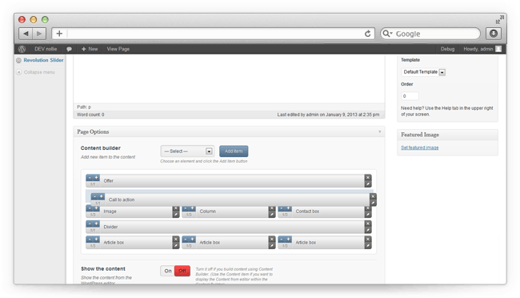Shrink the Call to action item width
The height and width of the screenshot is (298, 520).
tap(94, 197)
